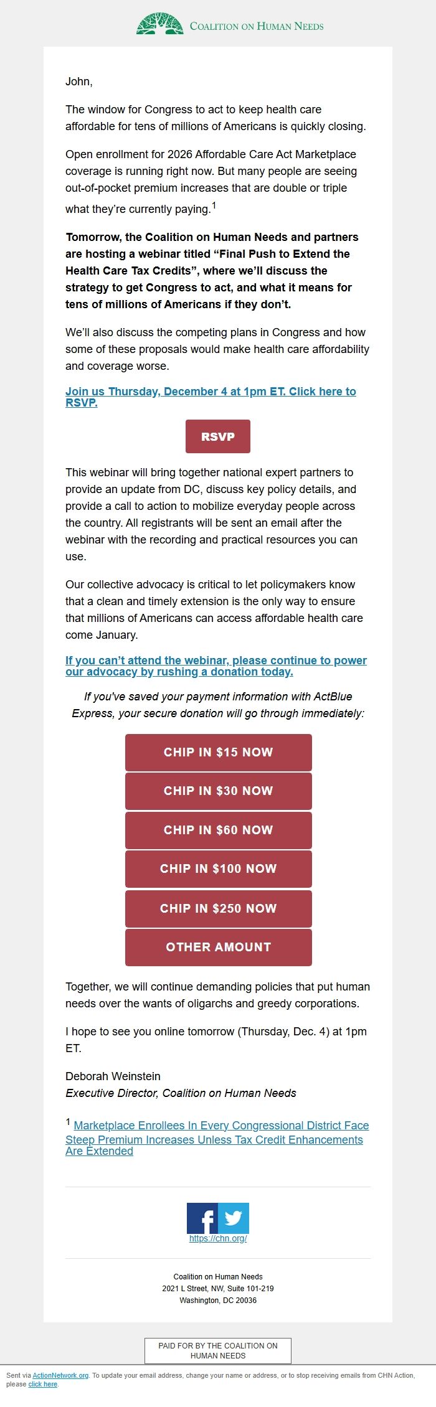
Task: Chip in $250 now
Action: 217,908
